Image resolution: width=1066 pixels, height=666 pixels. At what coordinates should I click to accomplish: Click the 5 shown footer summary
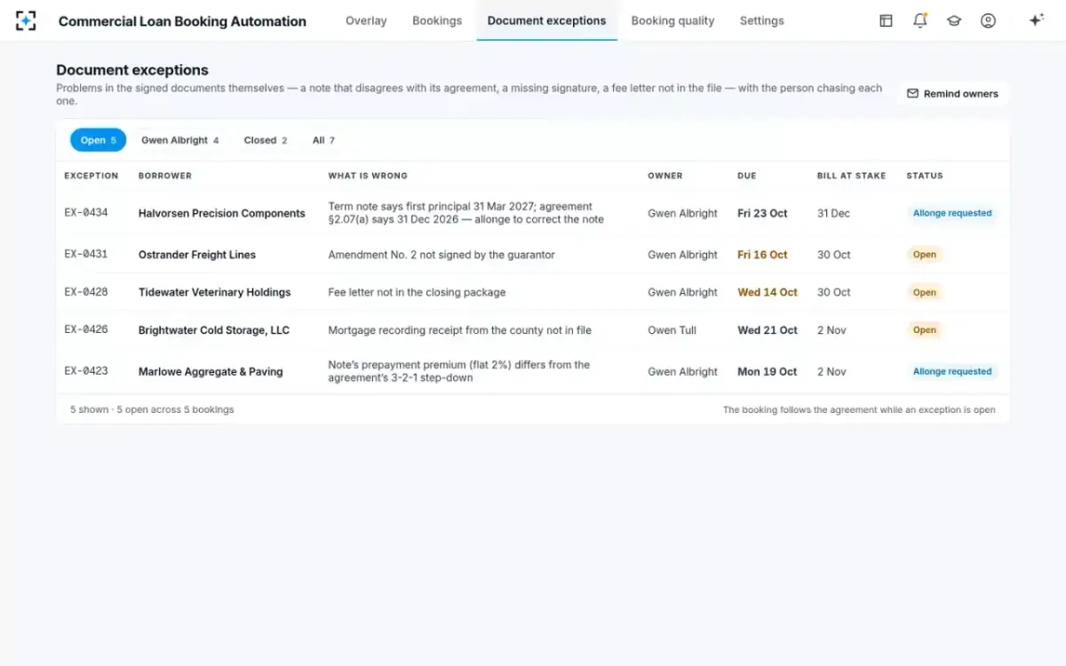tap(152, 409)
